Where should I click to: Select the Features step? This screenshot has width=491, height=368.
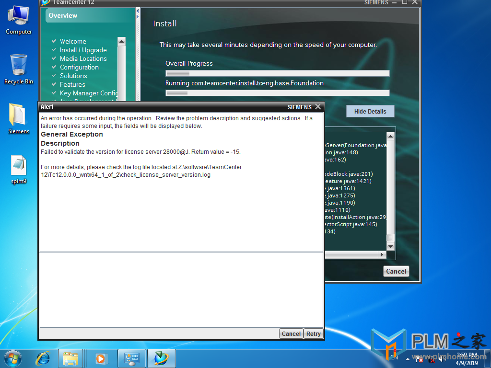(72, 84)
